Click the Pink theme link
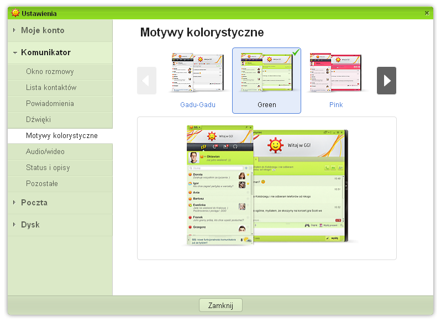This screenshot has height=323, width=441. (336, 105)
